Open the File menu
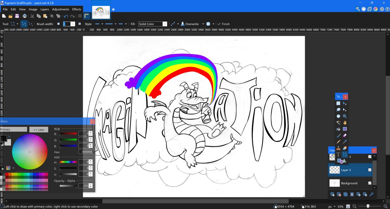The height and width of the screenshot is (209, 390). point(5,9)
